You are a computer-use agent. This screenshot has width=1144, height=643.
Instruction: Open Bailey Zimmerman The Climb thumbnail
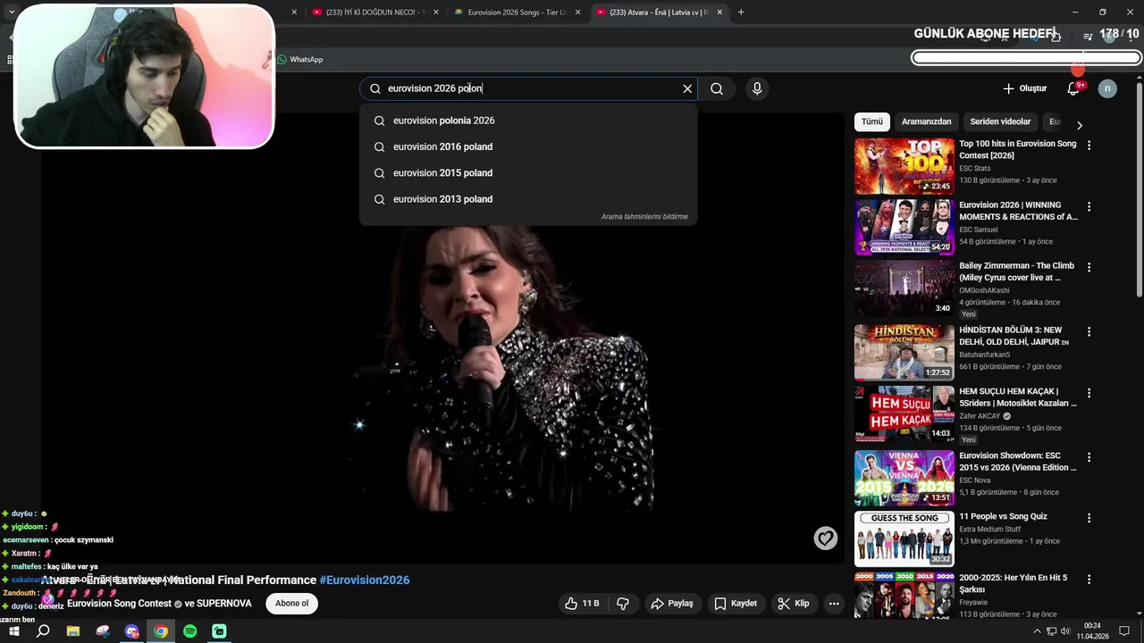(904, 288)
